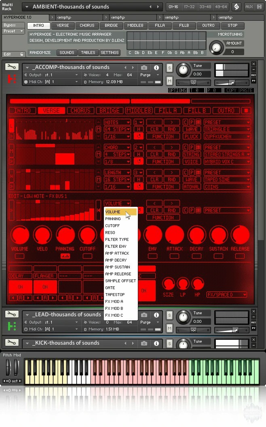Click PLUCK button in NOTES row
The image size is (266, 427).
[191, 136]
